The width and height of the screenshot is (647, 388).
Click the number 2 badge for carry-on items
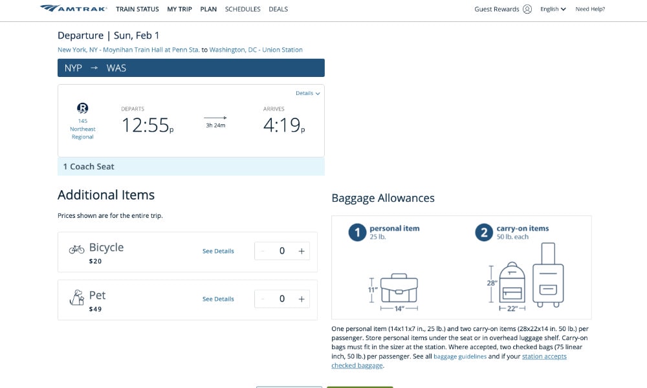[484, 233]
